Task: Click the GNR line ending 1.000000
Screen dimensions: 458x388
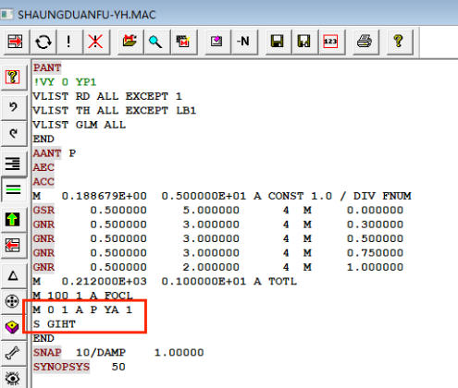Action: (x=218, y=267)
